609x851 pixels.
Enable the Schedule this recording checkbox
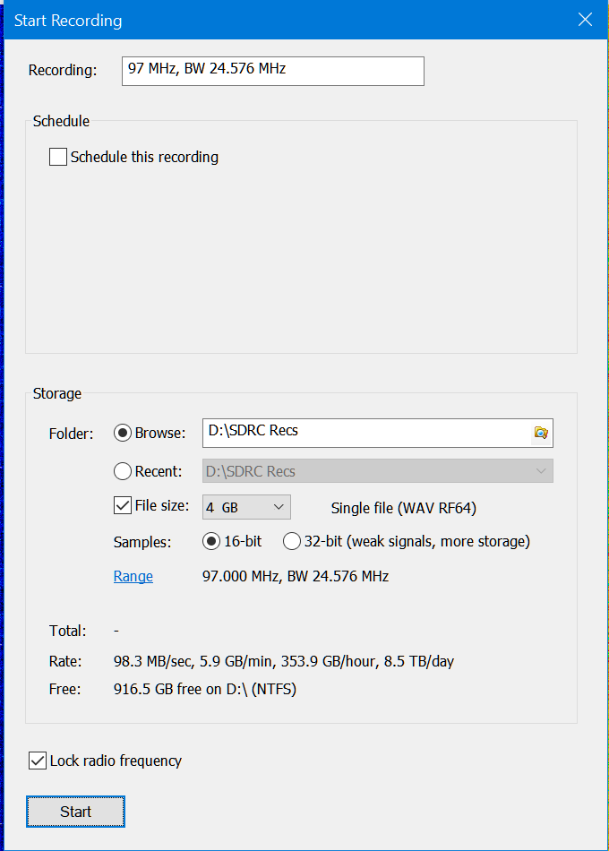pos(58,158)
